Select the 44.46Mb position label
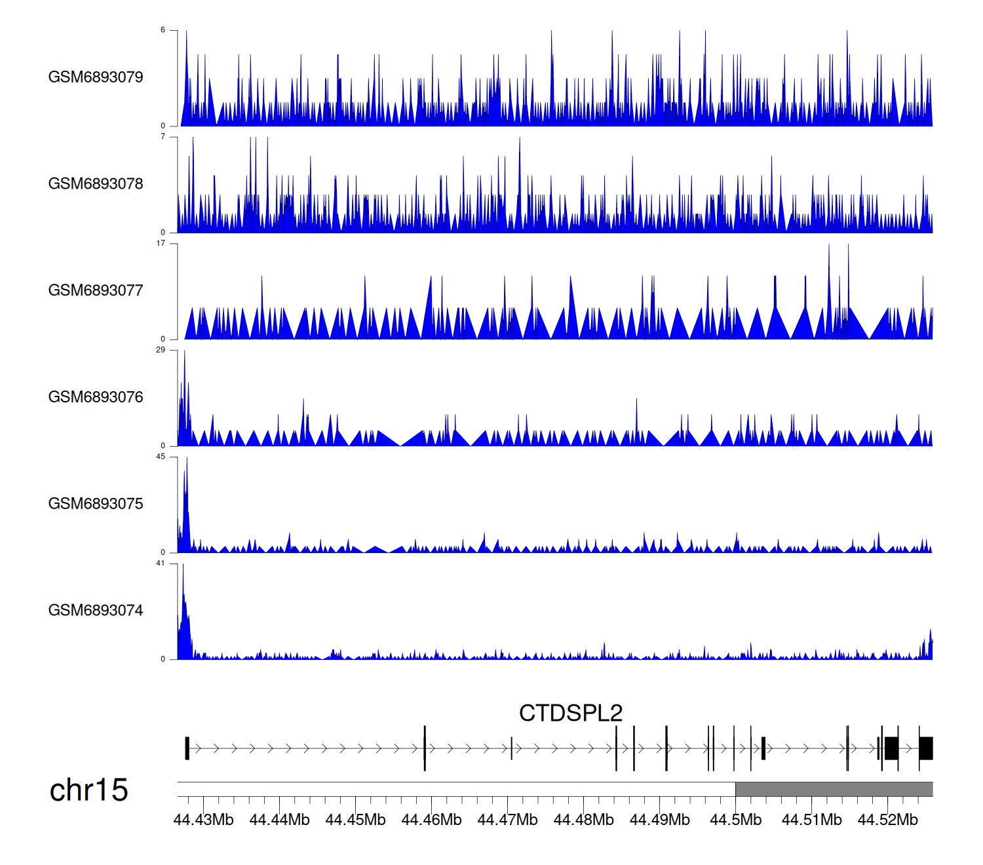 (431, 820)
